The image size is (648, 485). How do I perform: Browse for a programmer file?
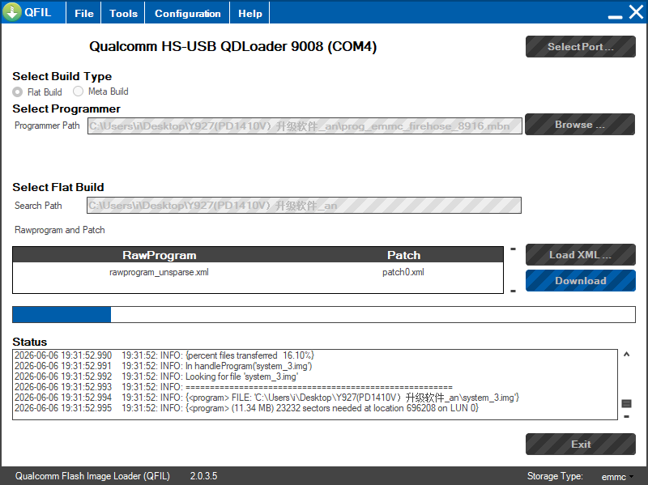point(580,125)
